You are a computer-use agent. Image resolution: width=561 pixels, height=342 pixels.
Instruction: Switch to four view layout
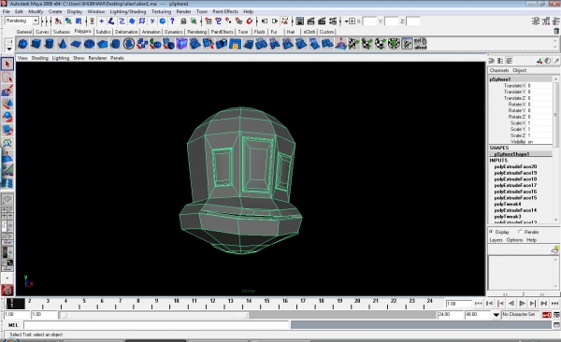(7, 212)
